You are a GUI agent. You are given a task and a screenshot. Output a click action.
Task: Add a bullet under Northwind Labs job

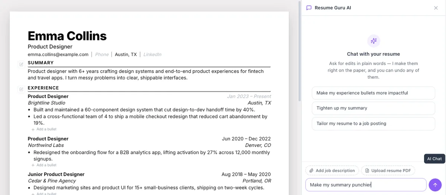44,165
